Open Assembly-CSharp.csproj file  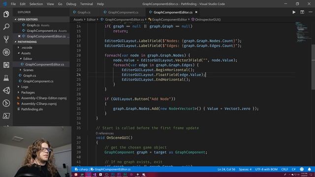[39, 104]
